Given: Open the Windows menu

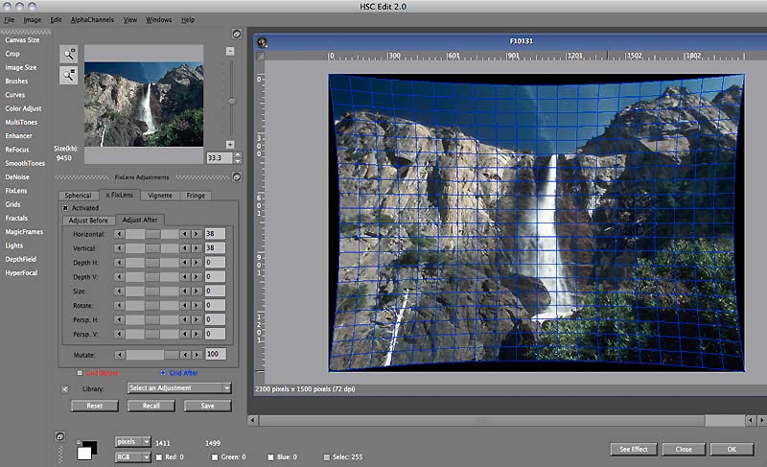Looking at the screenshot, I should click(x=158, y=19).
